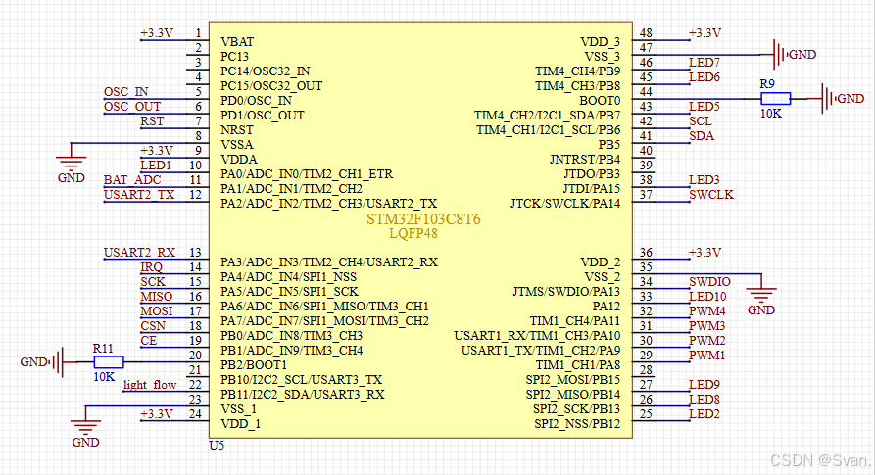Select the RST net label
The height and width of the screenshot is (475, 875).
click(x=152, y=121)
